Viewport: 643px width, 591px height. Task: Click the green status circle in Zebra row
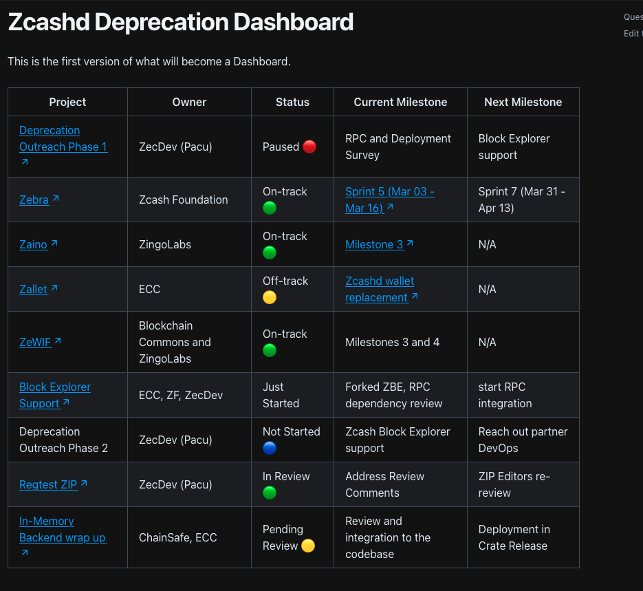click(x=270, y=208)
